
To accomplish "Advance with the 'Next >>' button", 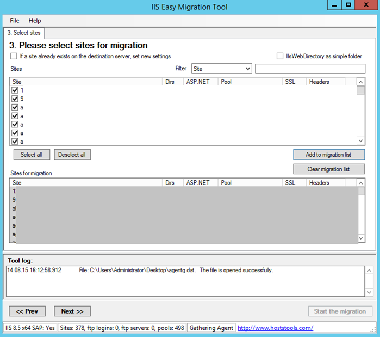I will [72, 311].
